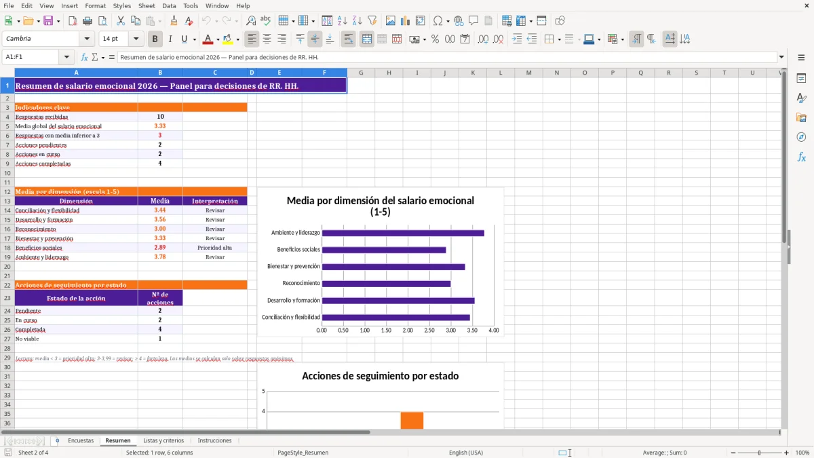
Task: Click Select Function sigma button
Action: coord(94,57)
